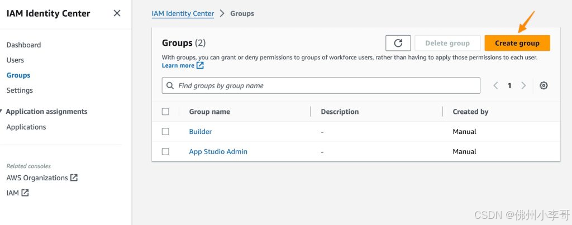Open IAM related console link
Viewport: 572px width, 225px height.
pyautogui.click(x=12, y=193)
